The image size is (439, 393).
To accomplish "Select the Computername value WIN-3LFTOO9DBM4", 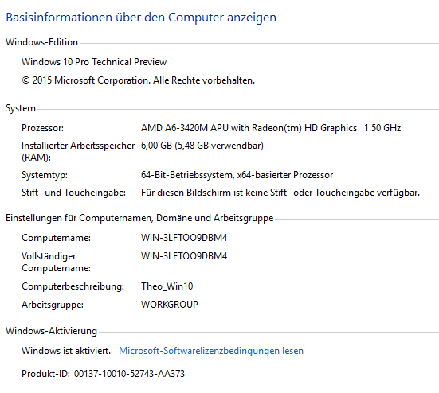I will point(184,238).
